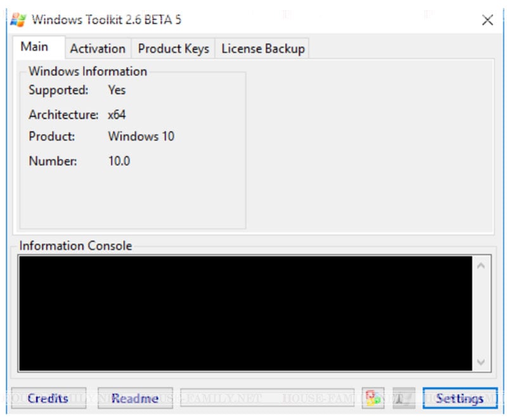
Task: Open Settings
Action: tap(460, 398)
